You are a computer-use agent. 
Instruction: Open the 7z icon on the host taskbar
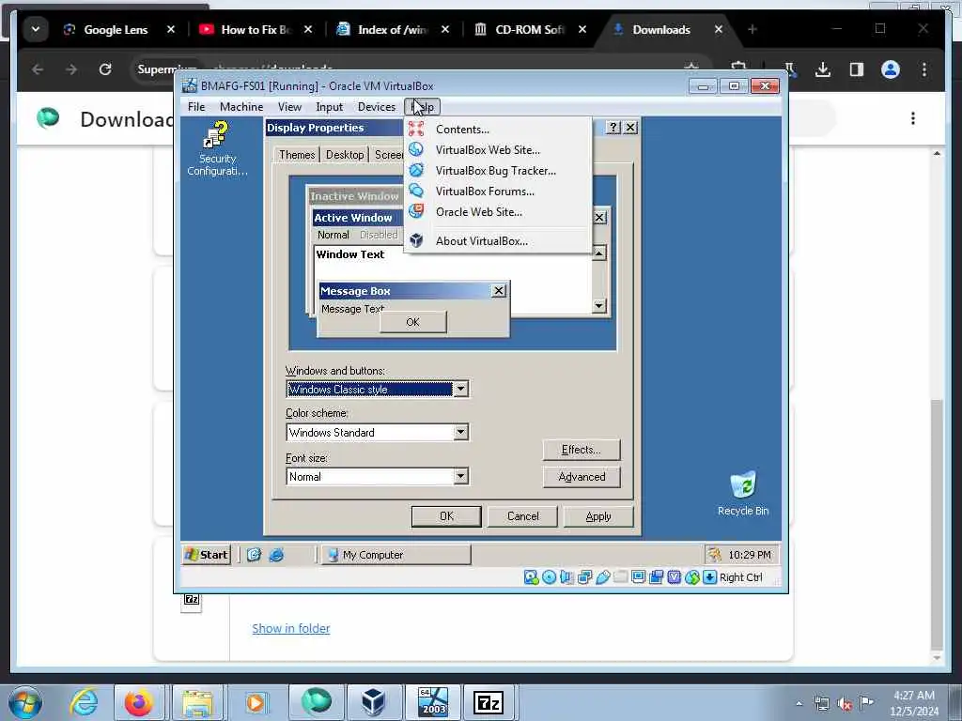489,701
